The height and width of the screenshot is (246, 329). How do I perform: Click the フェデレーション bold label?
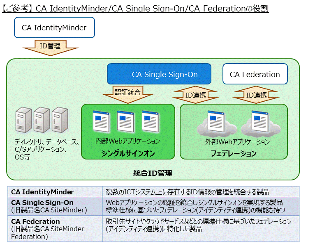tap(234, 153)
